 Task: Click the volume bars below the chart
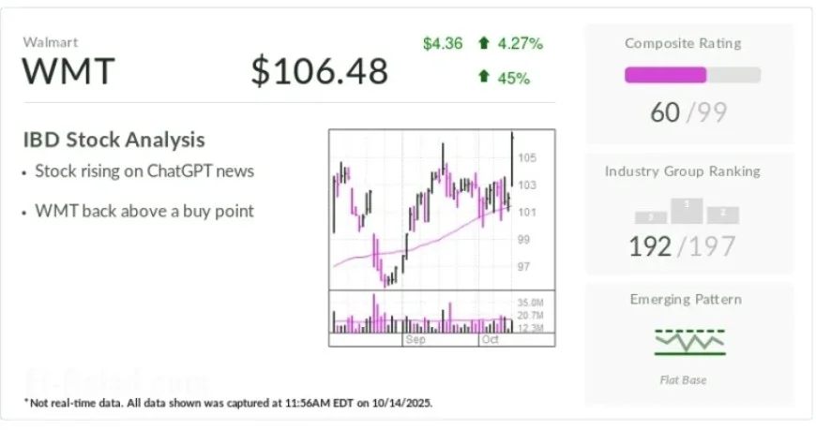pyautogui.click(x=422, y=319)
